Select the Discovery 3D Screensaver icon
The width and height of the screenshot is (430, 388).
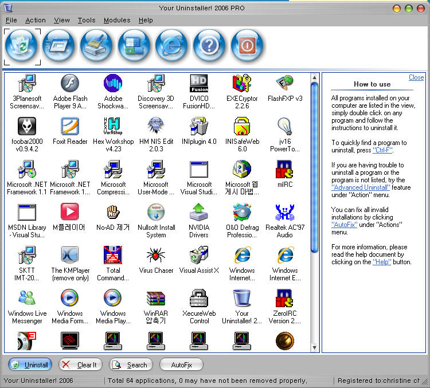tap(156, 83)
